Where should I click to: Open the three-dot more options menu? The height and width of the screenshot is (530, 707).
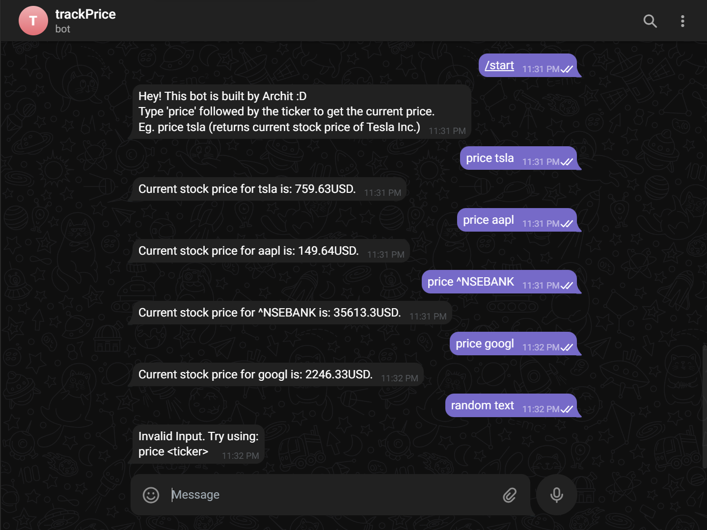pyautogui.click(x=682, y=21)
